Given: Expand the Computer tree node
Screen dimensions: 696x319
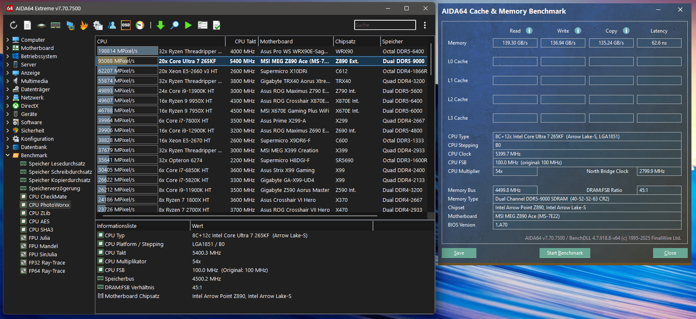Looking at the screenshot, I should click(7, 40).
